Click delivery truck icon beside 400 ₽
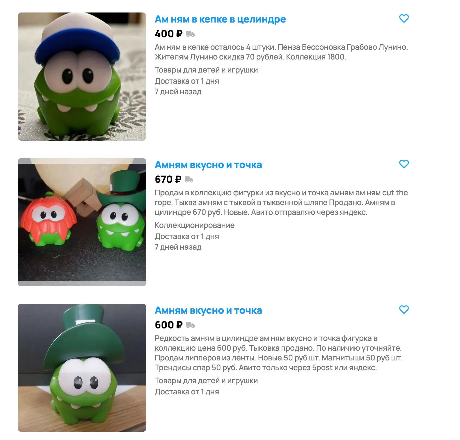Screen dimensions: 460x440 (190, 34)
